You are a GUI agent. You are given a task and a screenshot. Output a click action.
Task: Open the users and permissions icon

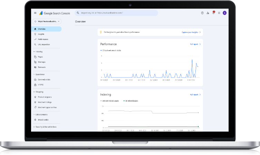(x=208, y=13)
